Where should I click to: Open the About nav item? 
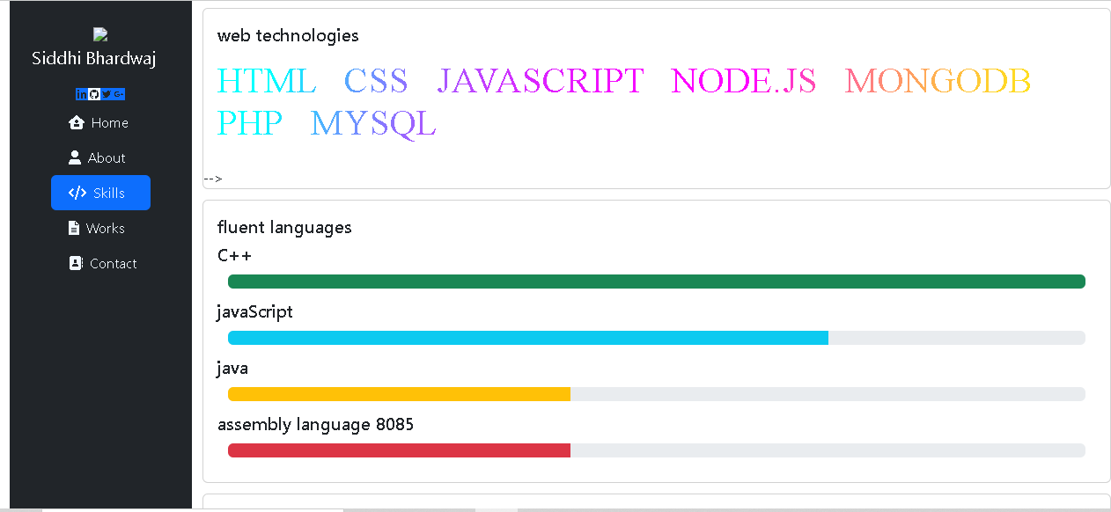(100, 157)
